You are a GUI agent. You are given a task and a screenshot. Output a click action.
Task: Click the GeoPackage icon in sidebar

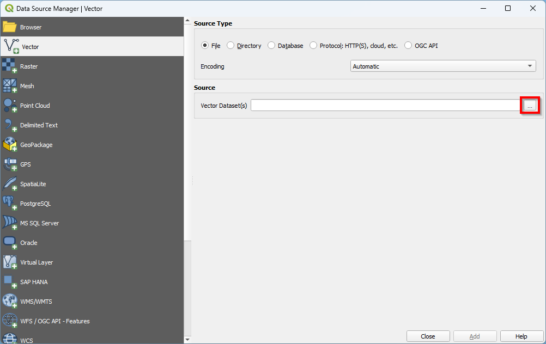[10, 145]
